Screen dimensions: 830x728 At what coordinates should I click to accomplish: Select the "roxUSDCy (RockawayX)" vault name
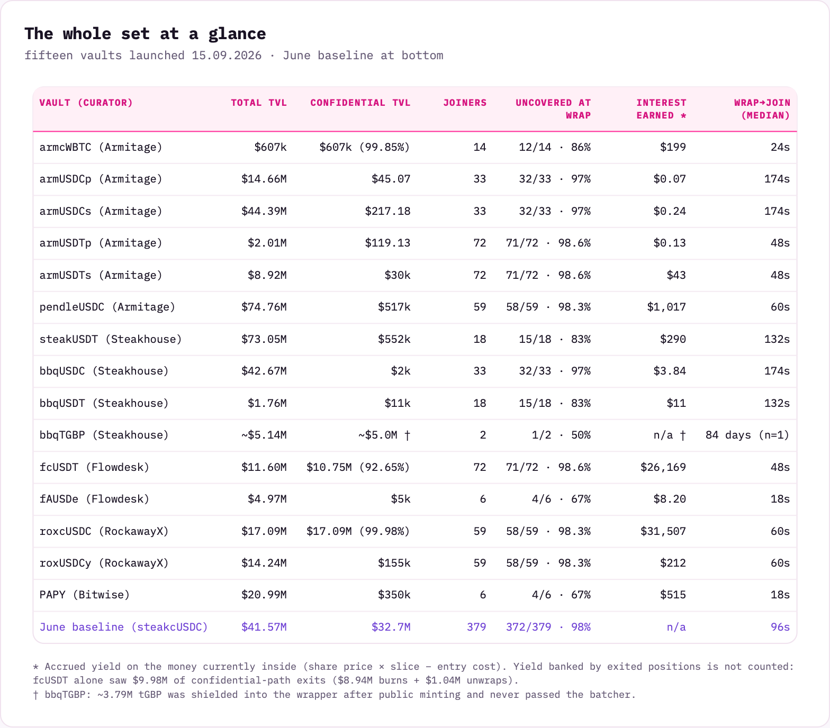pyautogui.click(x=104, y=563)
